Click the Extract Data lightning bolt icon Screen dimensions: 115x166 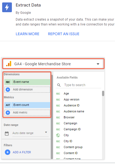[7, 7]
